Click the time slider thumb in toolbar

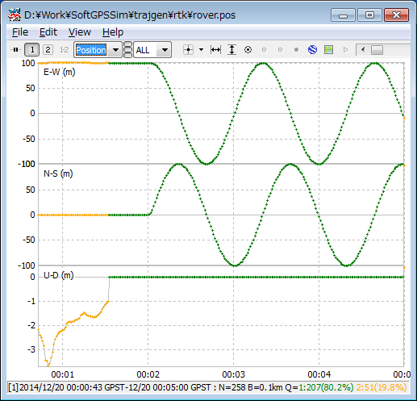point(377,50)
